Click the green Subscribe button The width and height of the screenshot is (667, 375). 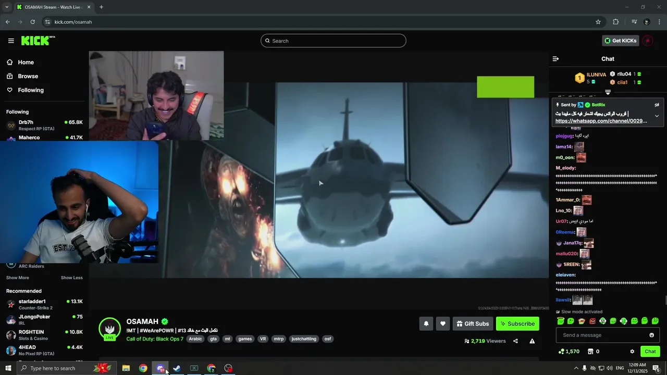pos(517,323)
